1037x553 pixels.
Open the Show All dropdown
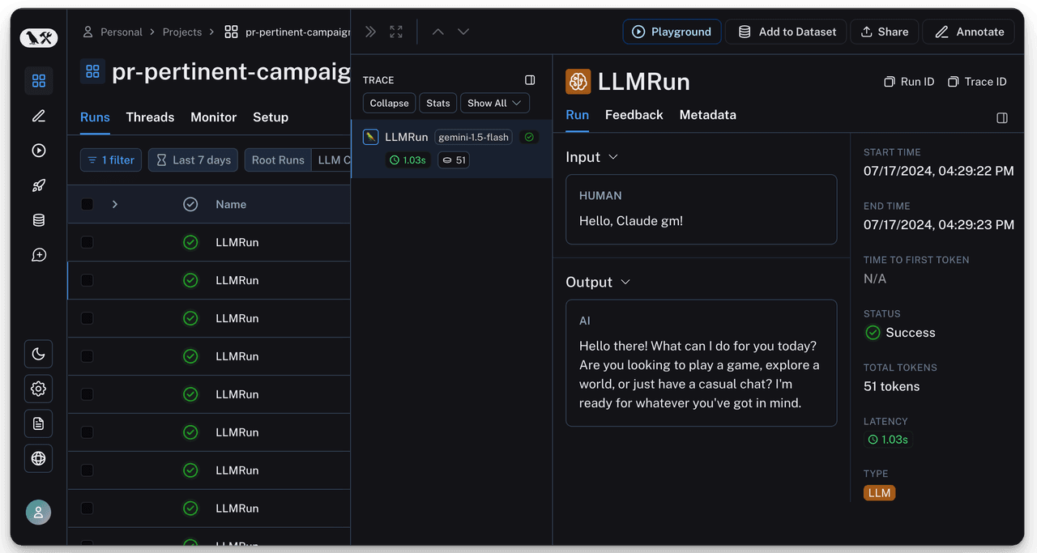495,103
